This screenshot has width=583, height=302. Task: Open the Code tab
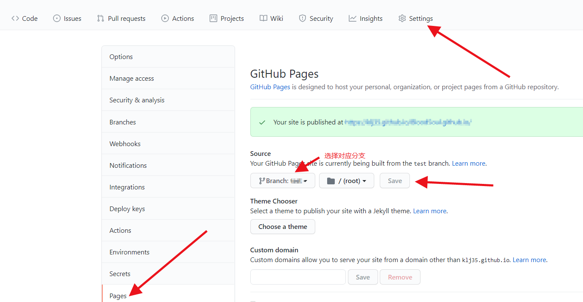tap(25, 18)
